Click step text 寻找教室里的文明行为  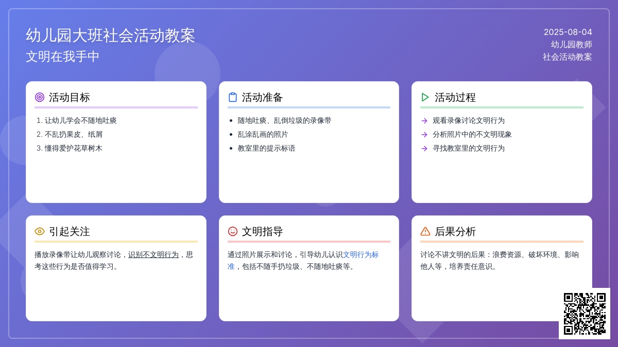tap(469, 149)
